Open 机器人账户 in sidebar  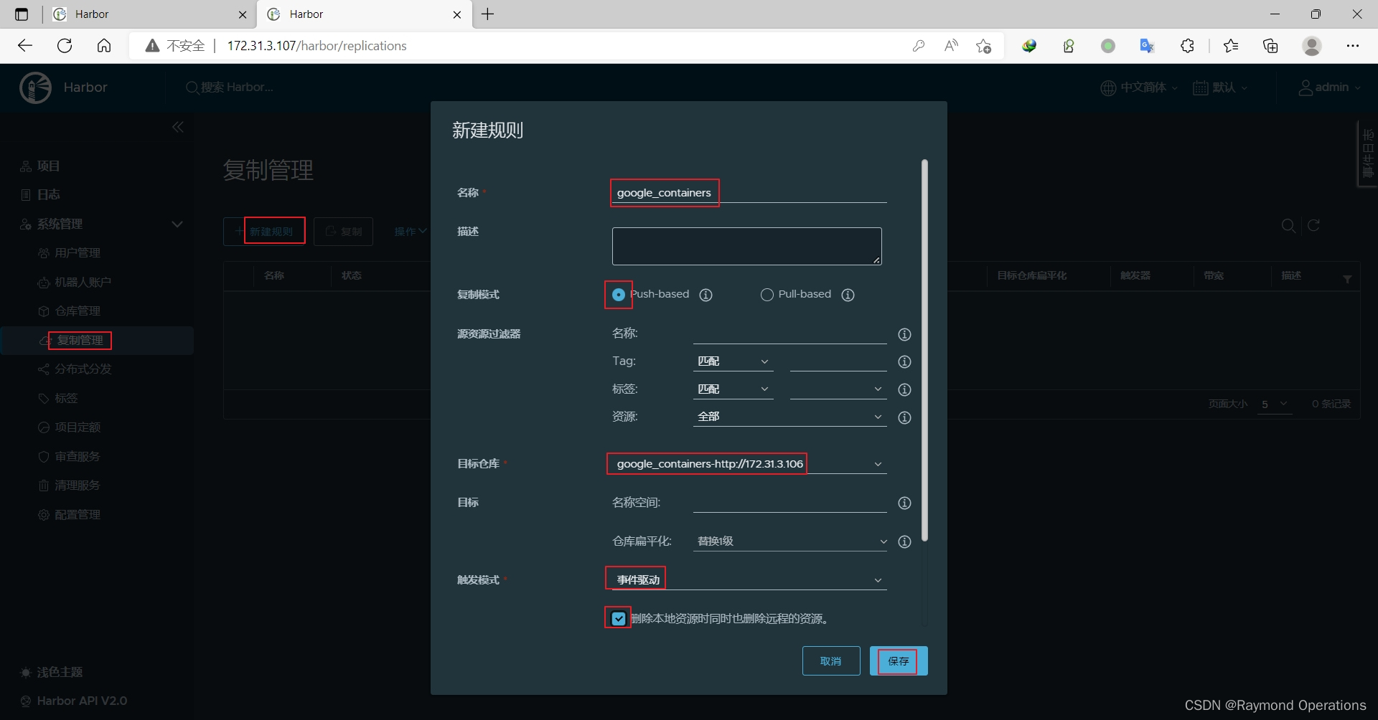(x=83, y=283)
